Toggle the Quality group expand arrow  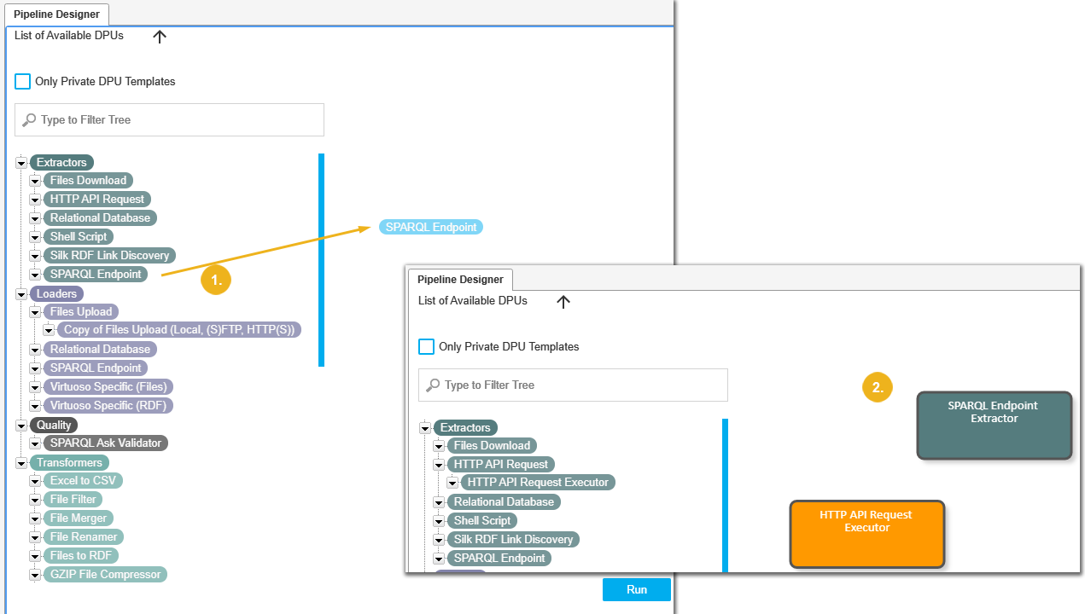21,426
